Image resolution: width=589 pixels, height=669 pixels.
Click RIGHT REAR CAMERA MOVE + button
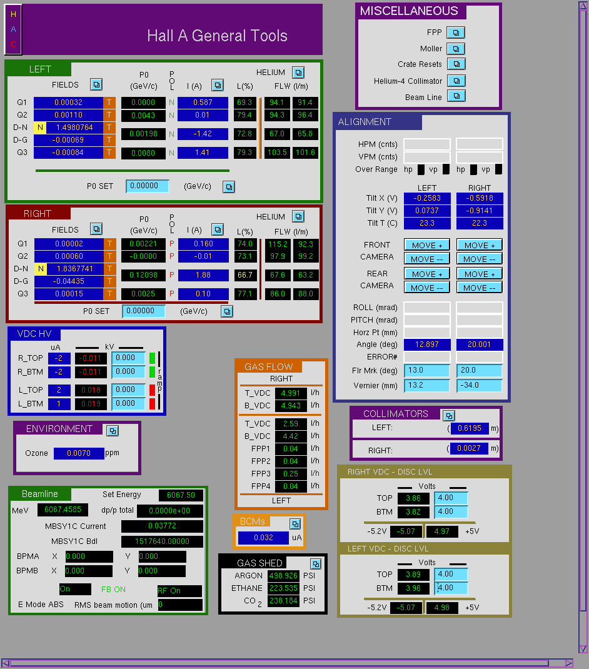click(480, 273)
